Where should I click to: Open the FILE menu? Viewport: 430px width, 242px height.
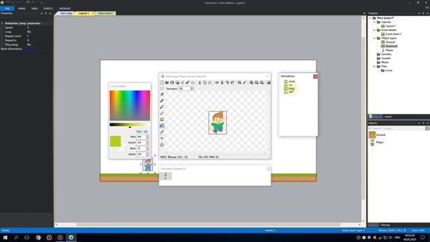(x=7, y=9)
